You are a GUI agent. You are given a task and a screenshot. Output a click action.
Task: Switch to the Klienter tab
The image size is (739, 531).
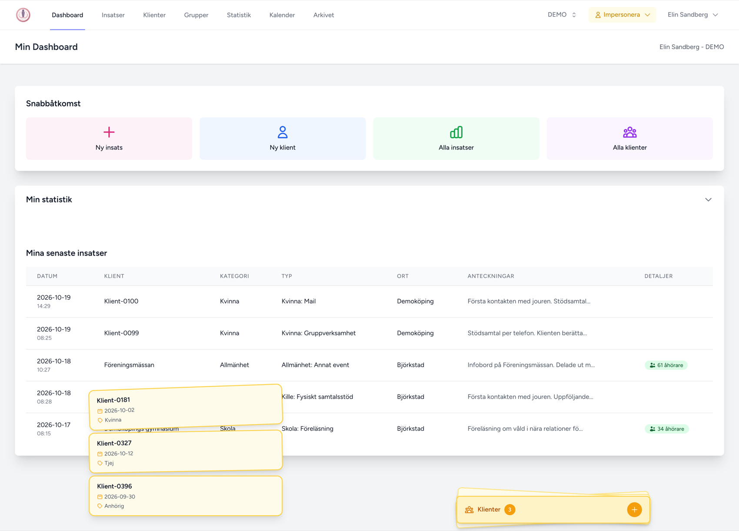tap(154, 15)
